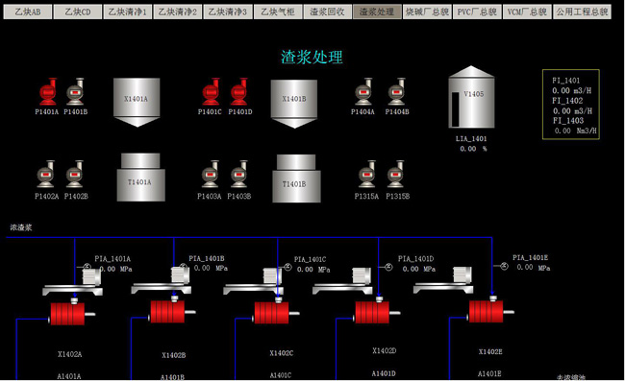Click V1405 level bar indicator
Screen dimensions: 625x381
pyautogui.click(x=455, y=109)
